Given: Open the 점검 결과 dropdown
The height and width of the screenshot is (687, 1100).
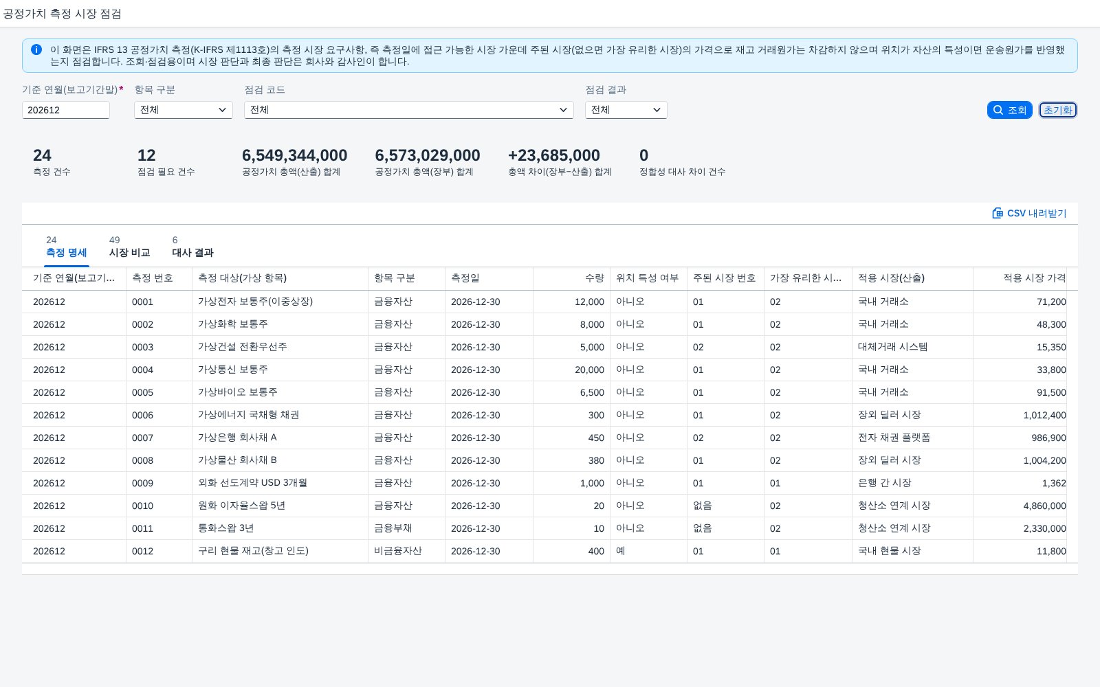Looking at the screenshot, I should [626, 110].
